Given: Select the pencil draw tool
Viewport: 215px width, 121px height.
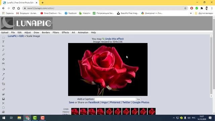Looking at the screenshot, I should (3, 50).
